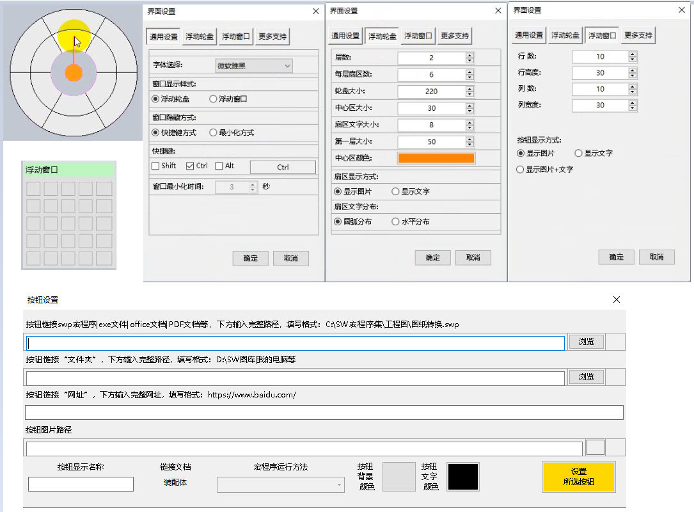Toggle the Ctrl hotkey checkbox

coord(197,166)
